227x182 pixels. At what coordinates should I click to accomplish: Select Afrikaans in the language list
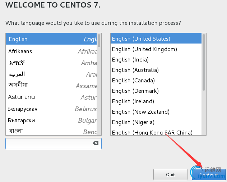pos(51,51)
